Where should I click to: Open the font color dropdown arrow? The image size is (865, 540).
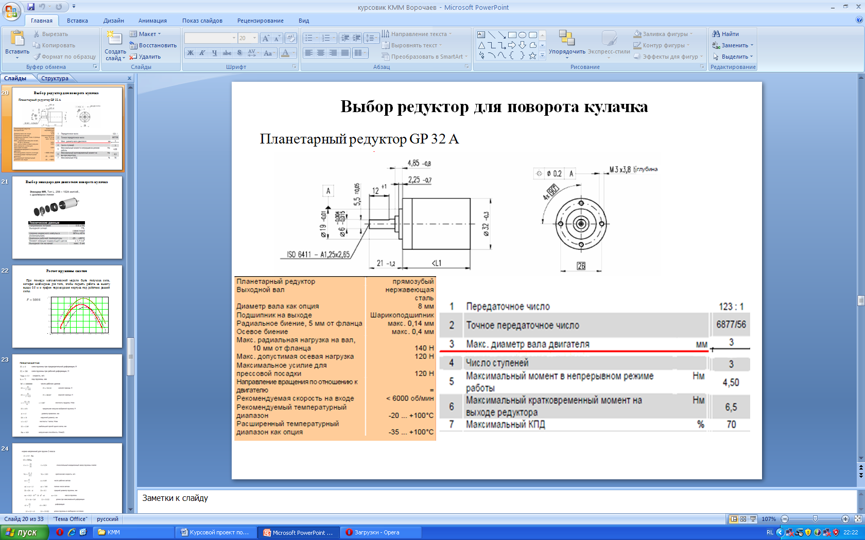pyautogui.click(x=294, y=53)
